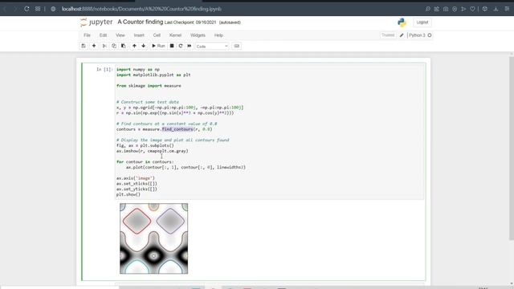Open the Cell menu
This screenshot has height=289, width=514.
pyautogui.click(x=157, y=35)
